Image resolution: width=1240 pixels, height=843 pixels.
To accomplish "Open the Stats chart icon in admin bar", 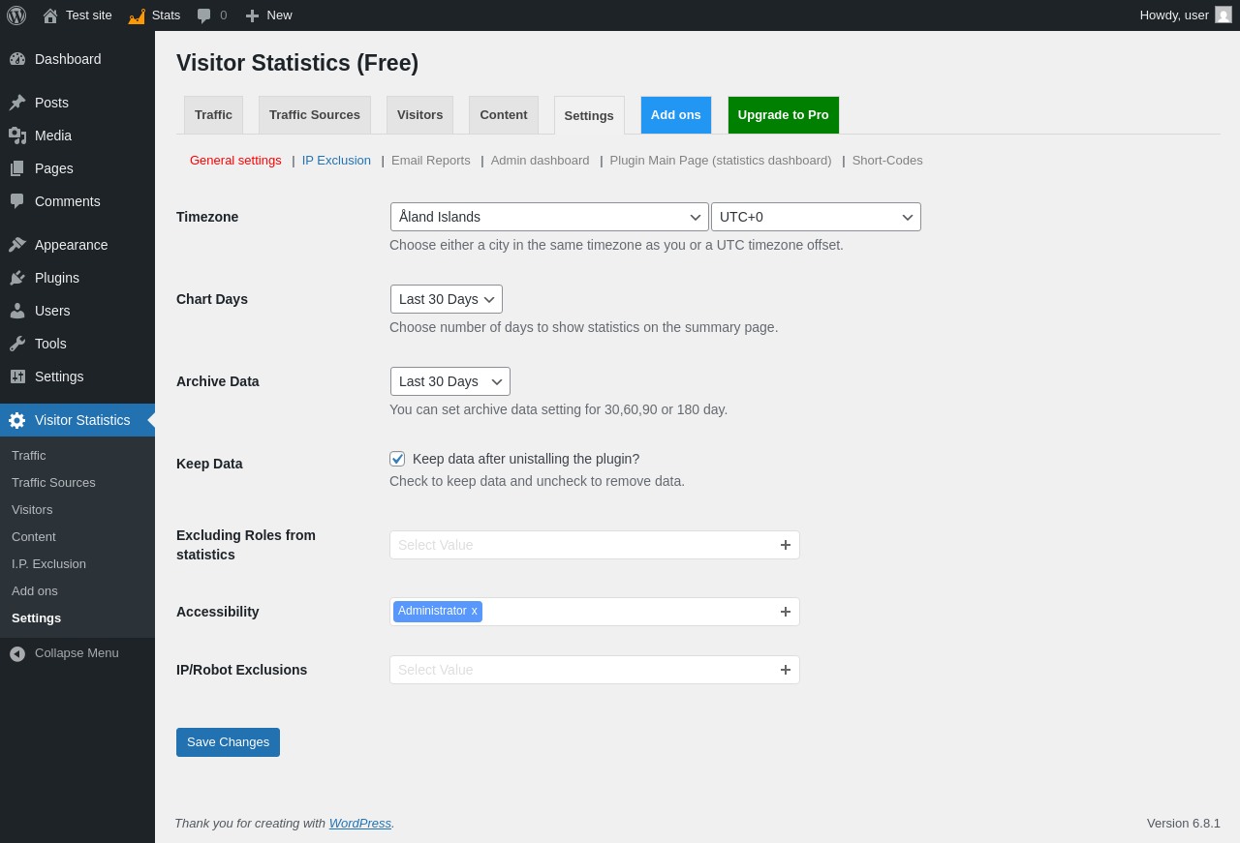I will point(137,15).
